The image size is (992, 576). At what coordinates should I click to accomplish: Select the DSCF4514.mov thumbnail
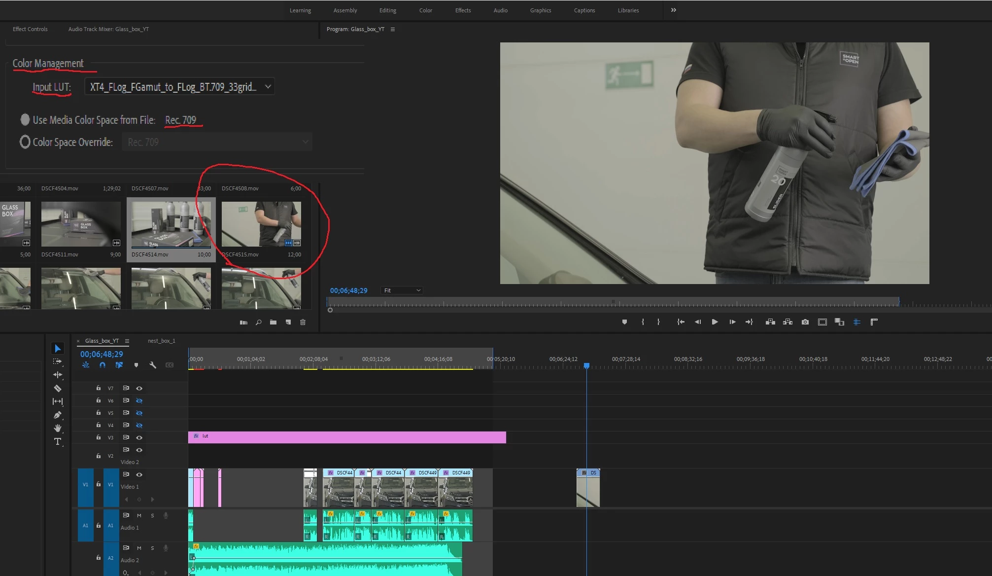171,224
